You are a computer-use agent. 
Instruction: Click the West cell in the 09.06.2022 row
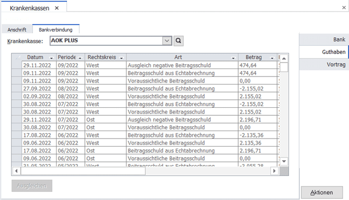(105, 143)
